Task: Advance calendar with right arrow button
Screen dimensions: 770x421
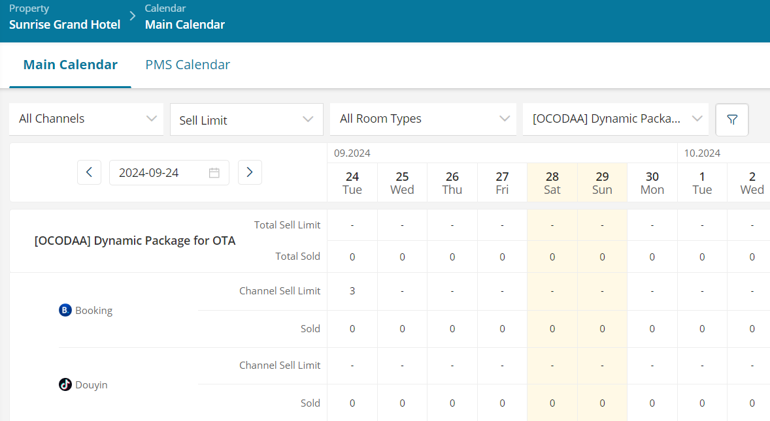Action: (x=250, y=172)
